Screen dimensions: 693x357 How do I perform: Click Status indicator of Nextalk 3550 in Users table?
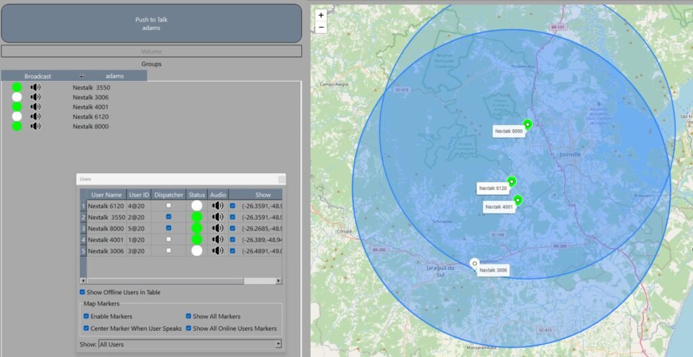197,217
